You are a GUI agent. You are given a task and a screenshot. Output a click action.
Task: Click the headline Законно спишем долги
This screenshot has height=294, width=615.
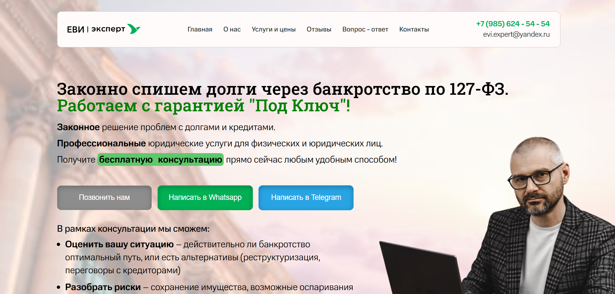[282, 89]
